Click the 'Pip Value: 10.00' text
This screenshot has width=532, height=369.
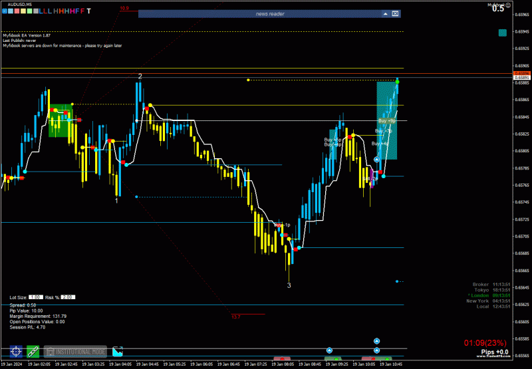(26, 310)
